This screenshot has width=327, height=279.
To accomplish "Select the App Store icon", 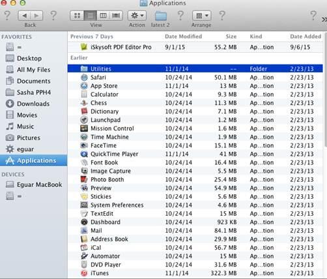I will pyautogui.click(x=84, y=86).
